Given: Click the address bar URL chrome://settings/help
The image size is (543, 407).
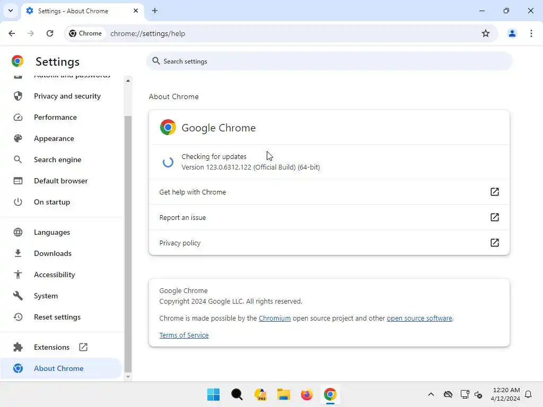Looking at the screenshot, I should pyautogui.click(x=147, y=33).
